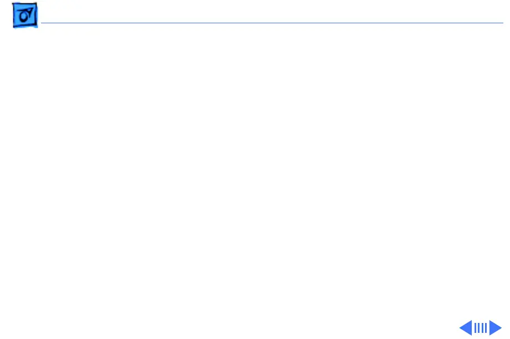Open the blue square icon in header
The height and width of the screenshot is (339, 510).
[x=25, y=15]
